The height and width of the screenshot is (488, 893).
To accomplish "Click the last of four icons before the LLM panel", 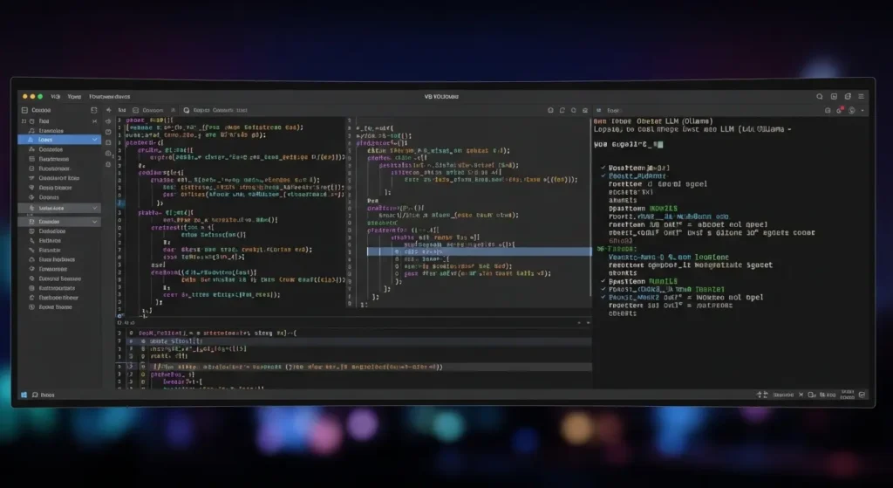I will [x=585, y=110].
